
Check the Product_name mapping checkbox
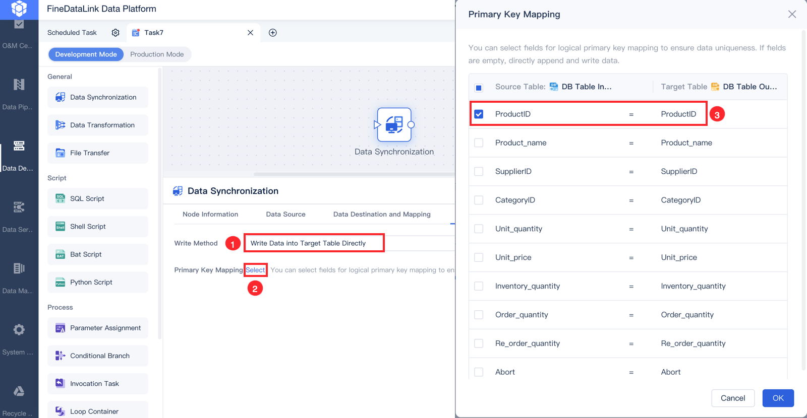(479, 143)
